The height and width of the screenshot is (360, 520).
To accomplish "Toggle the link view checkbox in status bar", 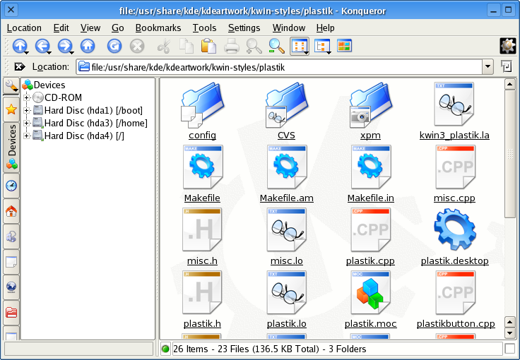I will [x=509, y=349].
